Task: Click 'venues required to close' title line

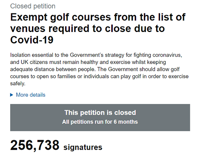Action: coord(87,29)
